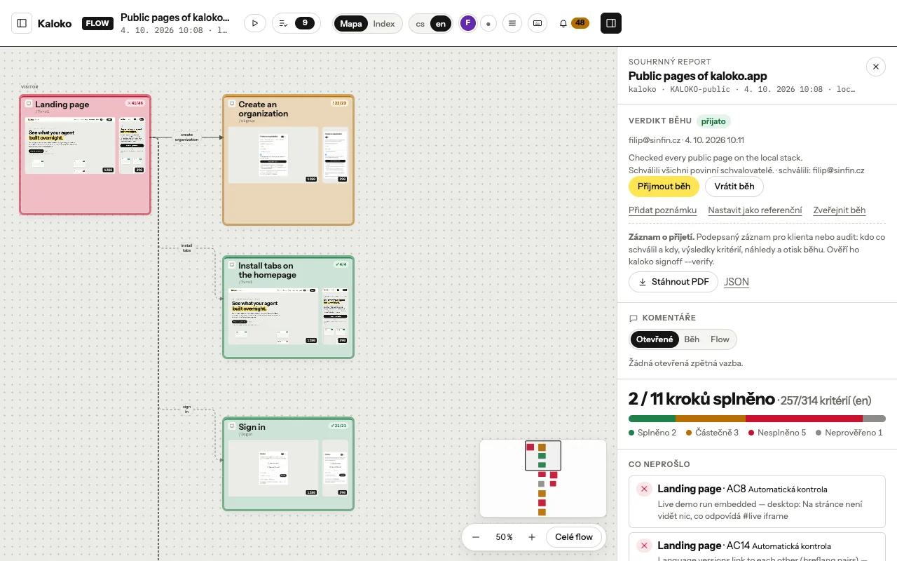Click the red X icon on AC8
The width and height of the screenshot is (897, 561).
coord(644,489)
